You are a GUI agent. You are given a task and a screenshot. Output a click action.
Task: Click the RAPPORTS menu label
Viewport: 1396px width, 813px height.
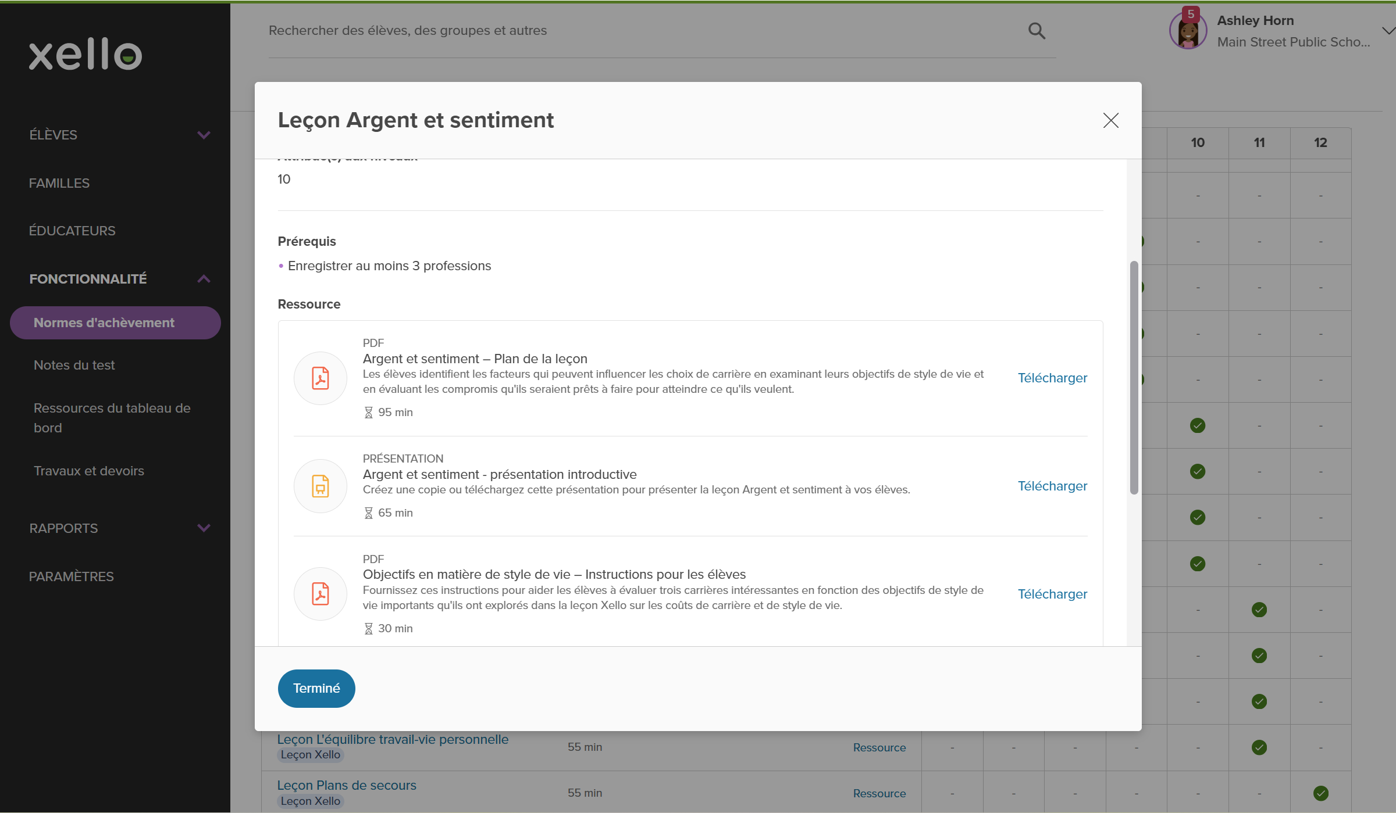(x=63, y=528)
